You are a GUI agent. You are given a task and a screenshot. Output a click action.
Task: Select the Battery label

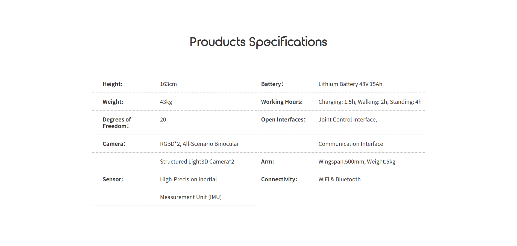pos(272,84)
